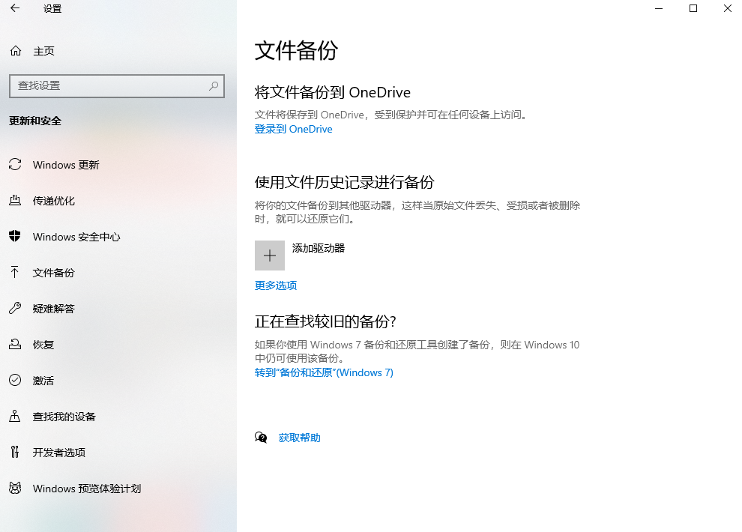The image size is (742, 532).
Task: Select the Windows 更新 sync icon
Action: [15, 165]
